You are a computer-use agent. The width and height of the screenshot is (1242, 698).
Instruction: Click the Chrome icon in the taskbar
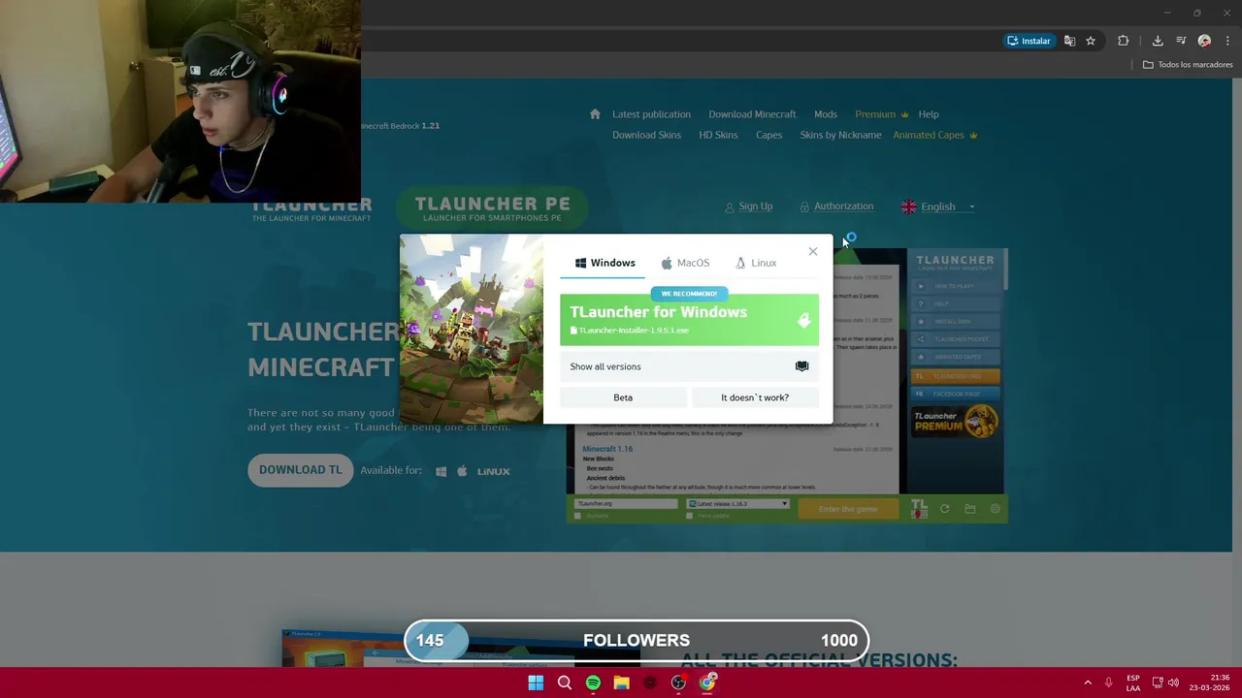707,682
